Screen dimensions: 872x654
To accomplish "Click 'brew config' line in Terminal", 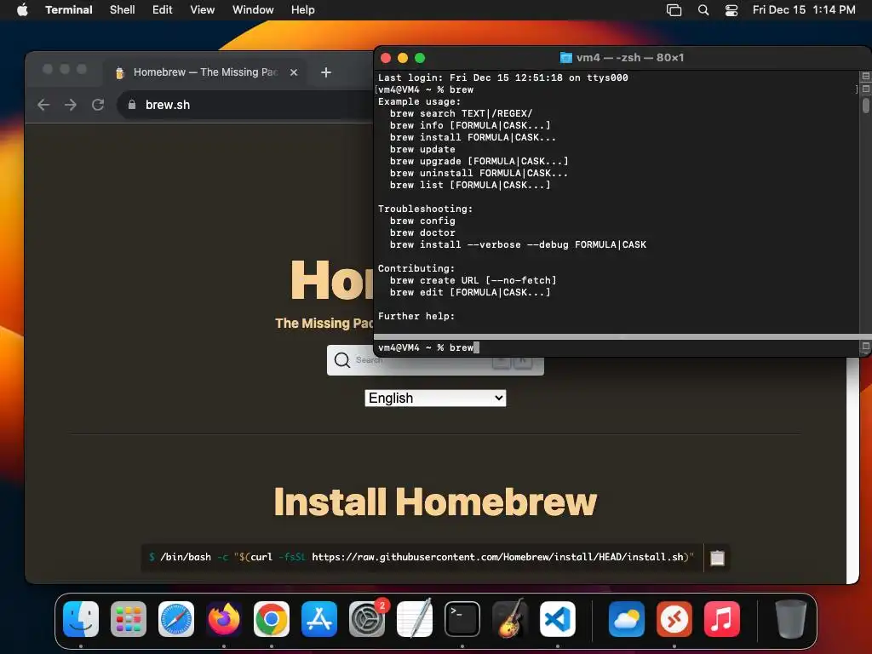I will (422, 221).
